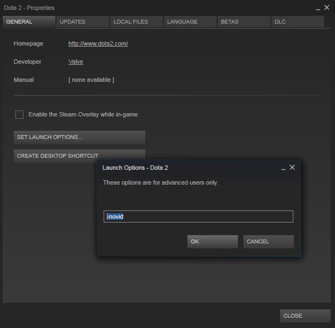Follow the Valve developer link
The height and width of the screenshot is (328, 335).
76,62
